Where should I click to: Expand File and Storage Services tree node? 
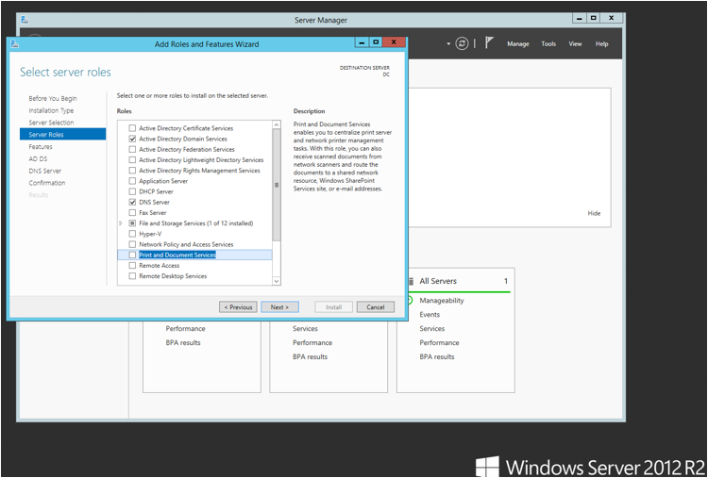(121, 223)
